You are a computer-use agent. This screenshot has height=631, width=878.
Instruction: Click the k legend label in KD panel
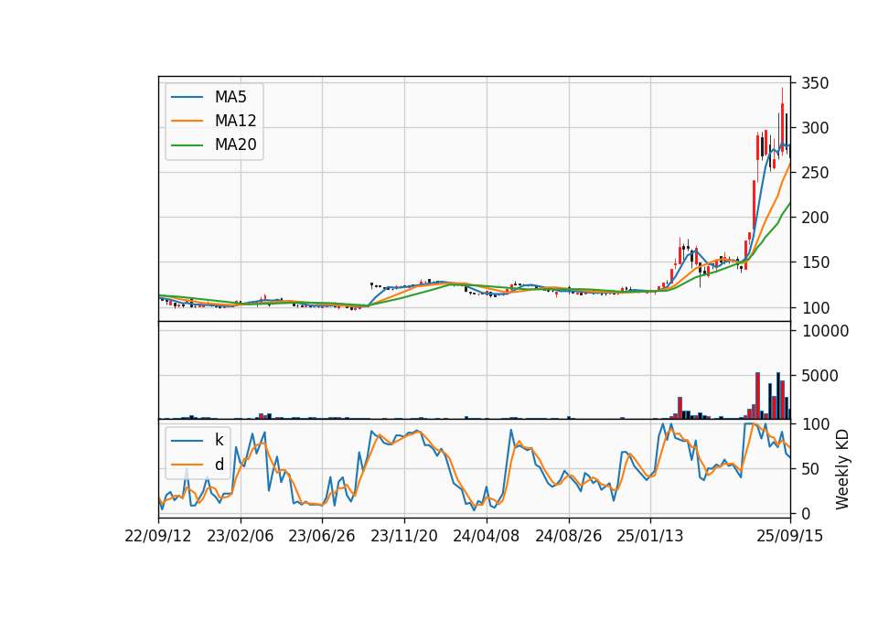pyautogui.click(x=219, y=440)
